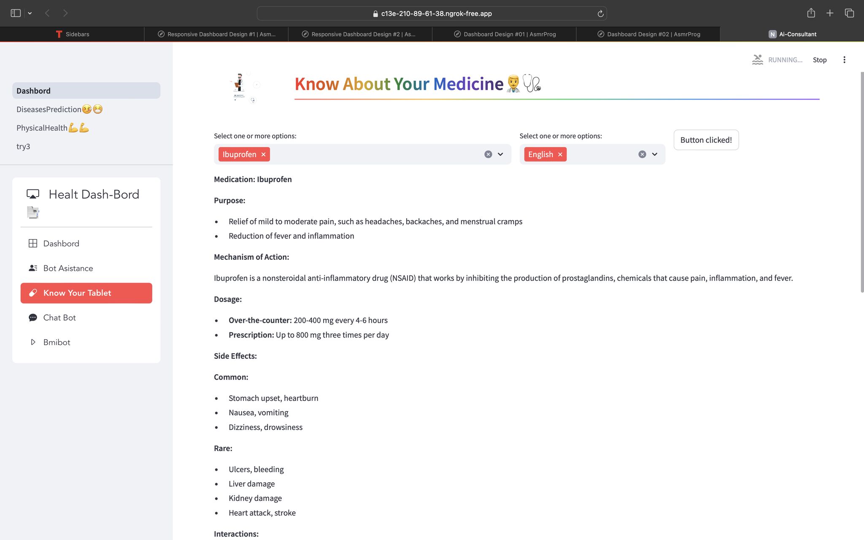This screenshot has width=864, height=540.
Task: Click the Bmibot play triangle icon
Action: pyautogui.click(x=33, y=342)
